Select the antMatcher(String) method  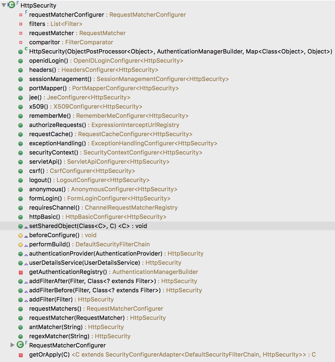(x=62, y=327)
